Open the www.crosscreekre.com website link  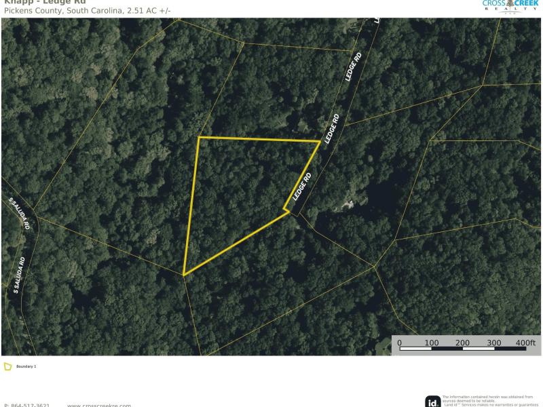(99, 405)
